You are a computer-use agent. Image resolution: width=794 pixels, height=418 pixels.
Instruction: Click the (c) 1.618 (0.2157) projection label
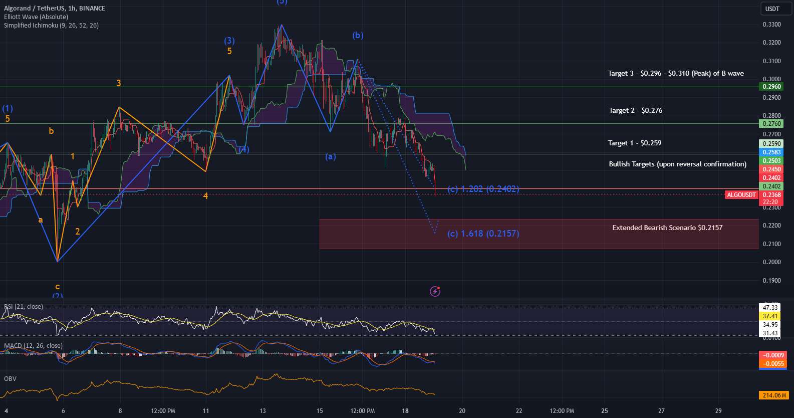coord(483,234)
